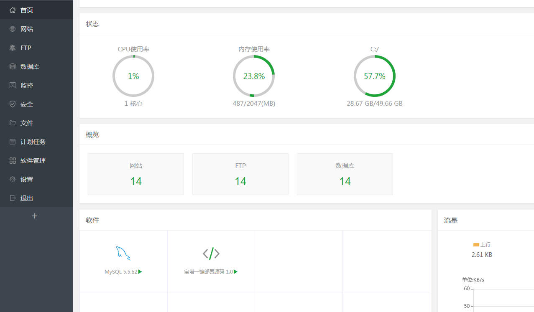Click the 内存使用率 gauge showing 23.8%

[254, 76]
